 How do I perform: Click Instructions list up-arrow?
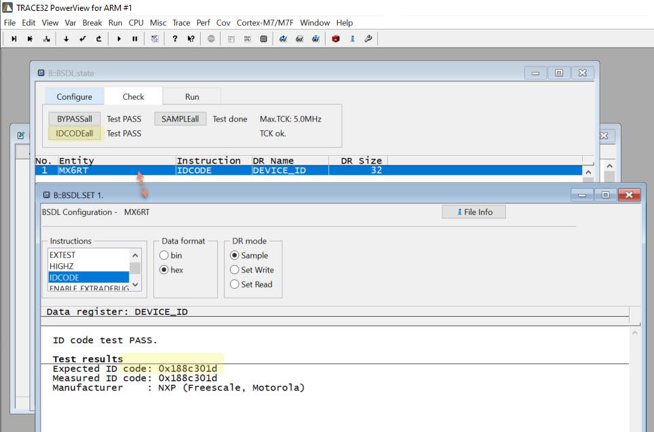click(x=135, y=255)
